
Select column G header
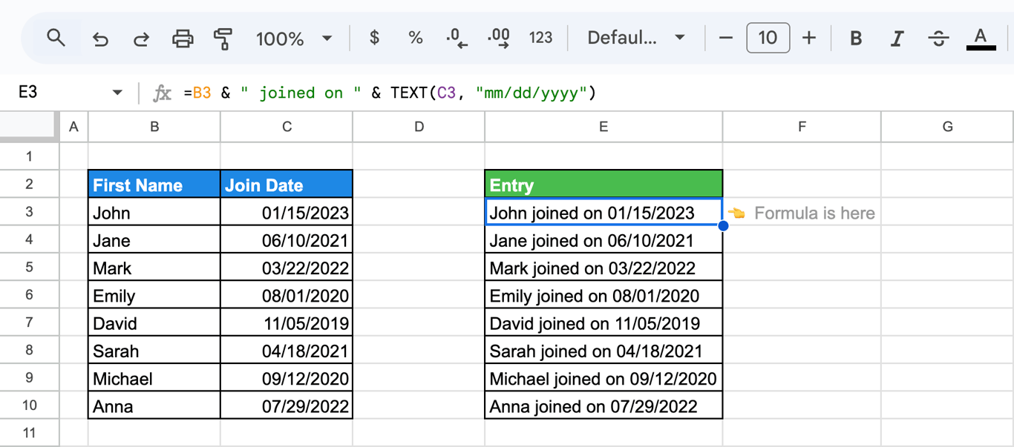pyautogui.click(x=947, y=127)
